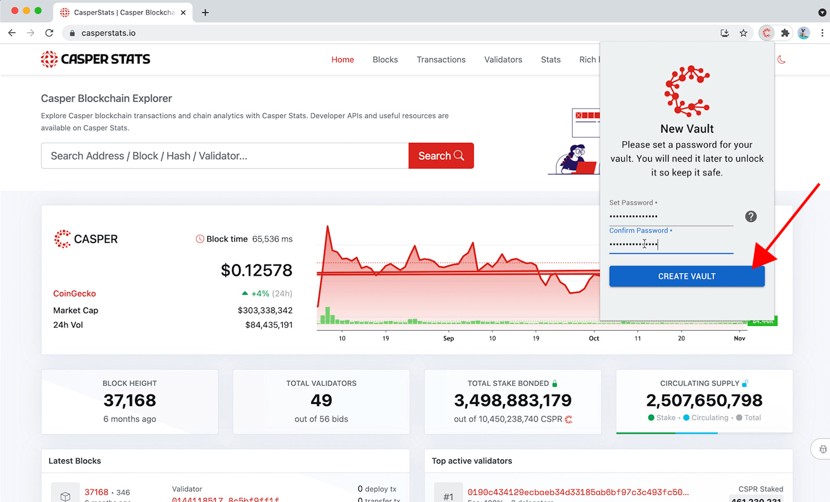Screen dimensions: 830x502
Task: Click the Latest Blocks heading
Action: click(74, 461)
